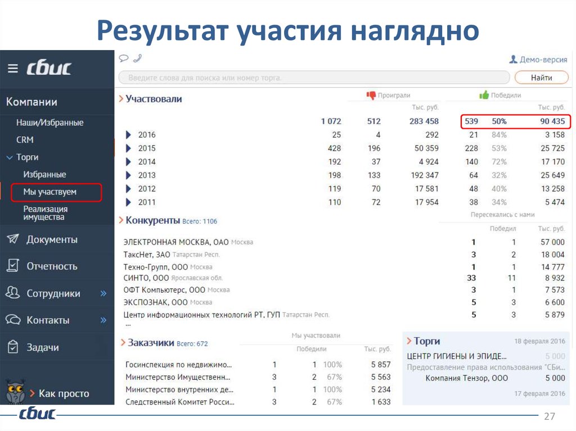Viewport: 576px width, 431px height.
Task: Click the Documents paper plane icon
Action: click(12, 239)
